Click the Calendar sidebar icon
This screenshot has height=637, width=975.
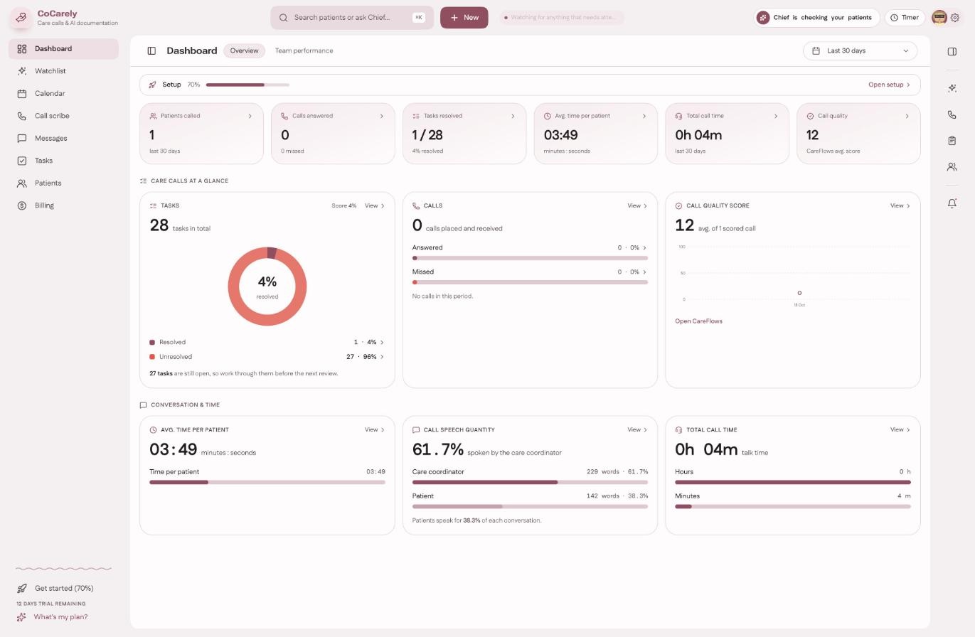(22, 94)
